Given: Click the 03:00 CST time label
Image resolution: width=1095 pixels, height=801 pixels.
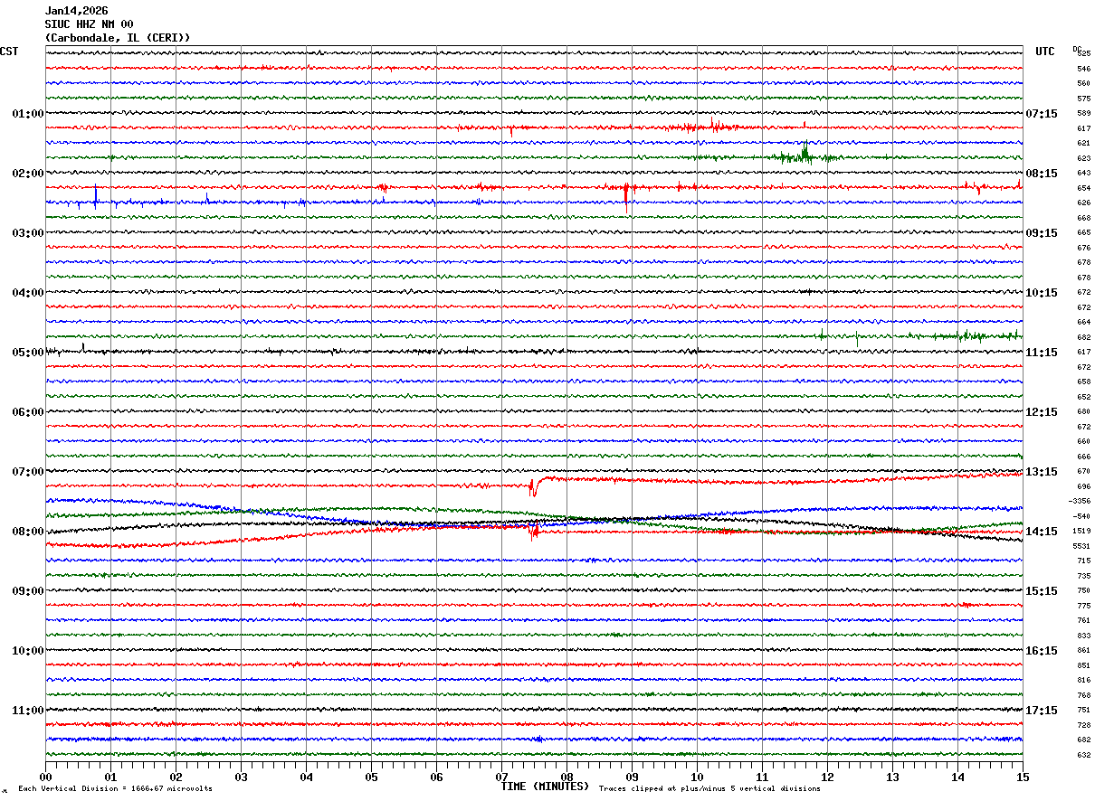Looking at the screenshot, I should [x=28, y=233].
